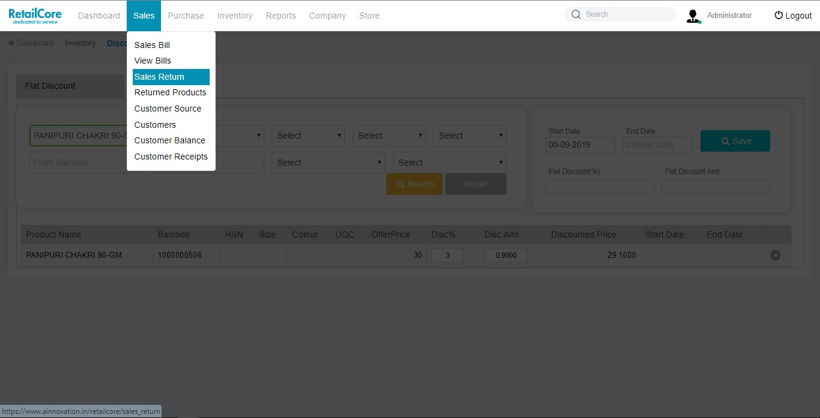Click the From Barcode input
This screenshot has width=820, height=418.
point(78,163)
